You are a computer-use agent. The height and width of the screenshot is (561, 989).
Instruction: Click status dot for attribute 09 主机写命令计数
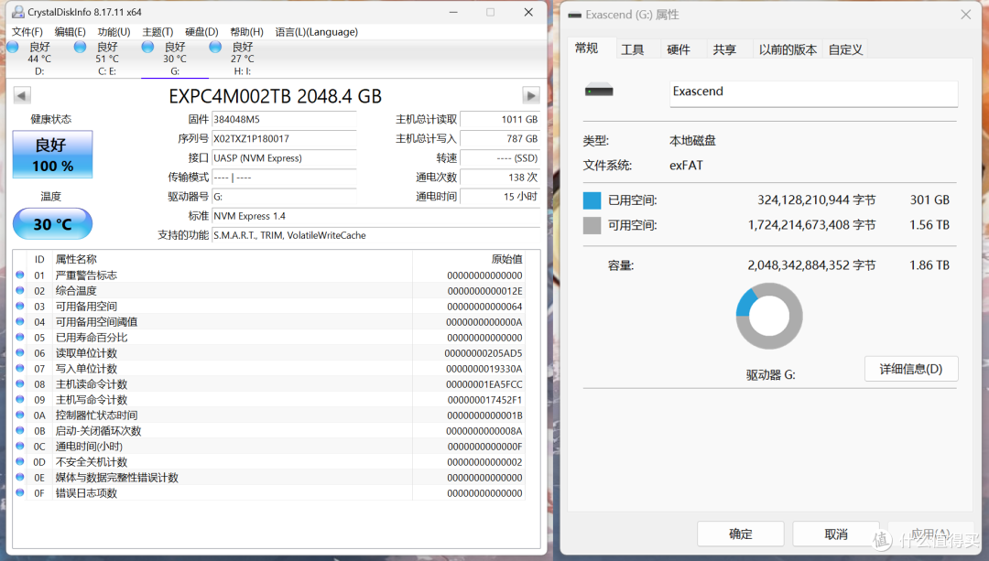(20, 399)
